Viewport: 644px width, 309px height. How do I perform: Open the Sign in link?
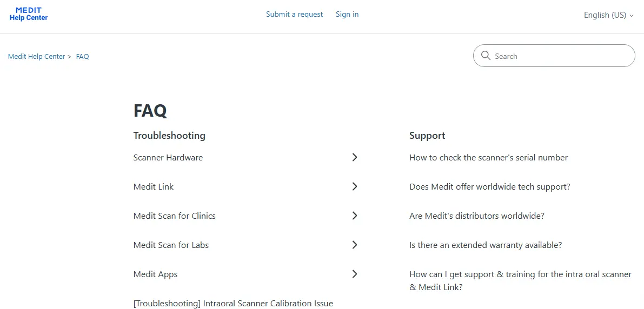(x=347, y=15)
